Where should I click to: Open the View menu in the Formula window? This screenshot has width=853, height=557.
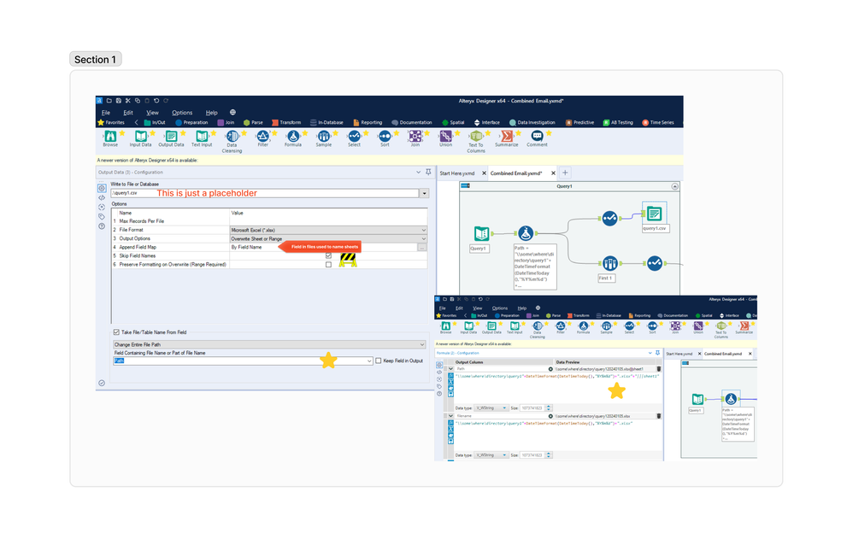pos(478,308)
